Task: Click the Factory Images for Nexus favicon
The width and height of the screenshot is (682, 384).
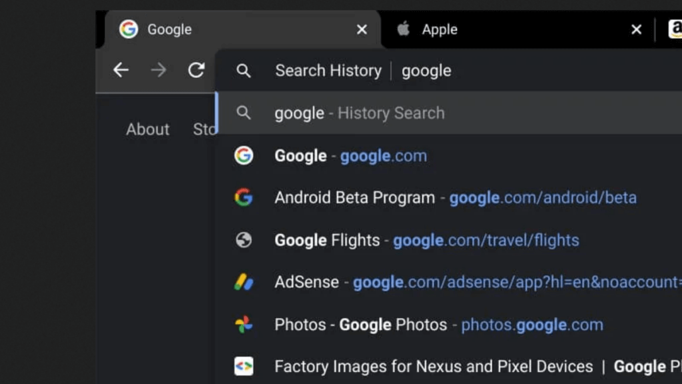Action: (244, 366)
